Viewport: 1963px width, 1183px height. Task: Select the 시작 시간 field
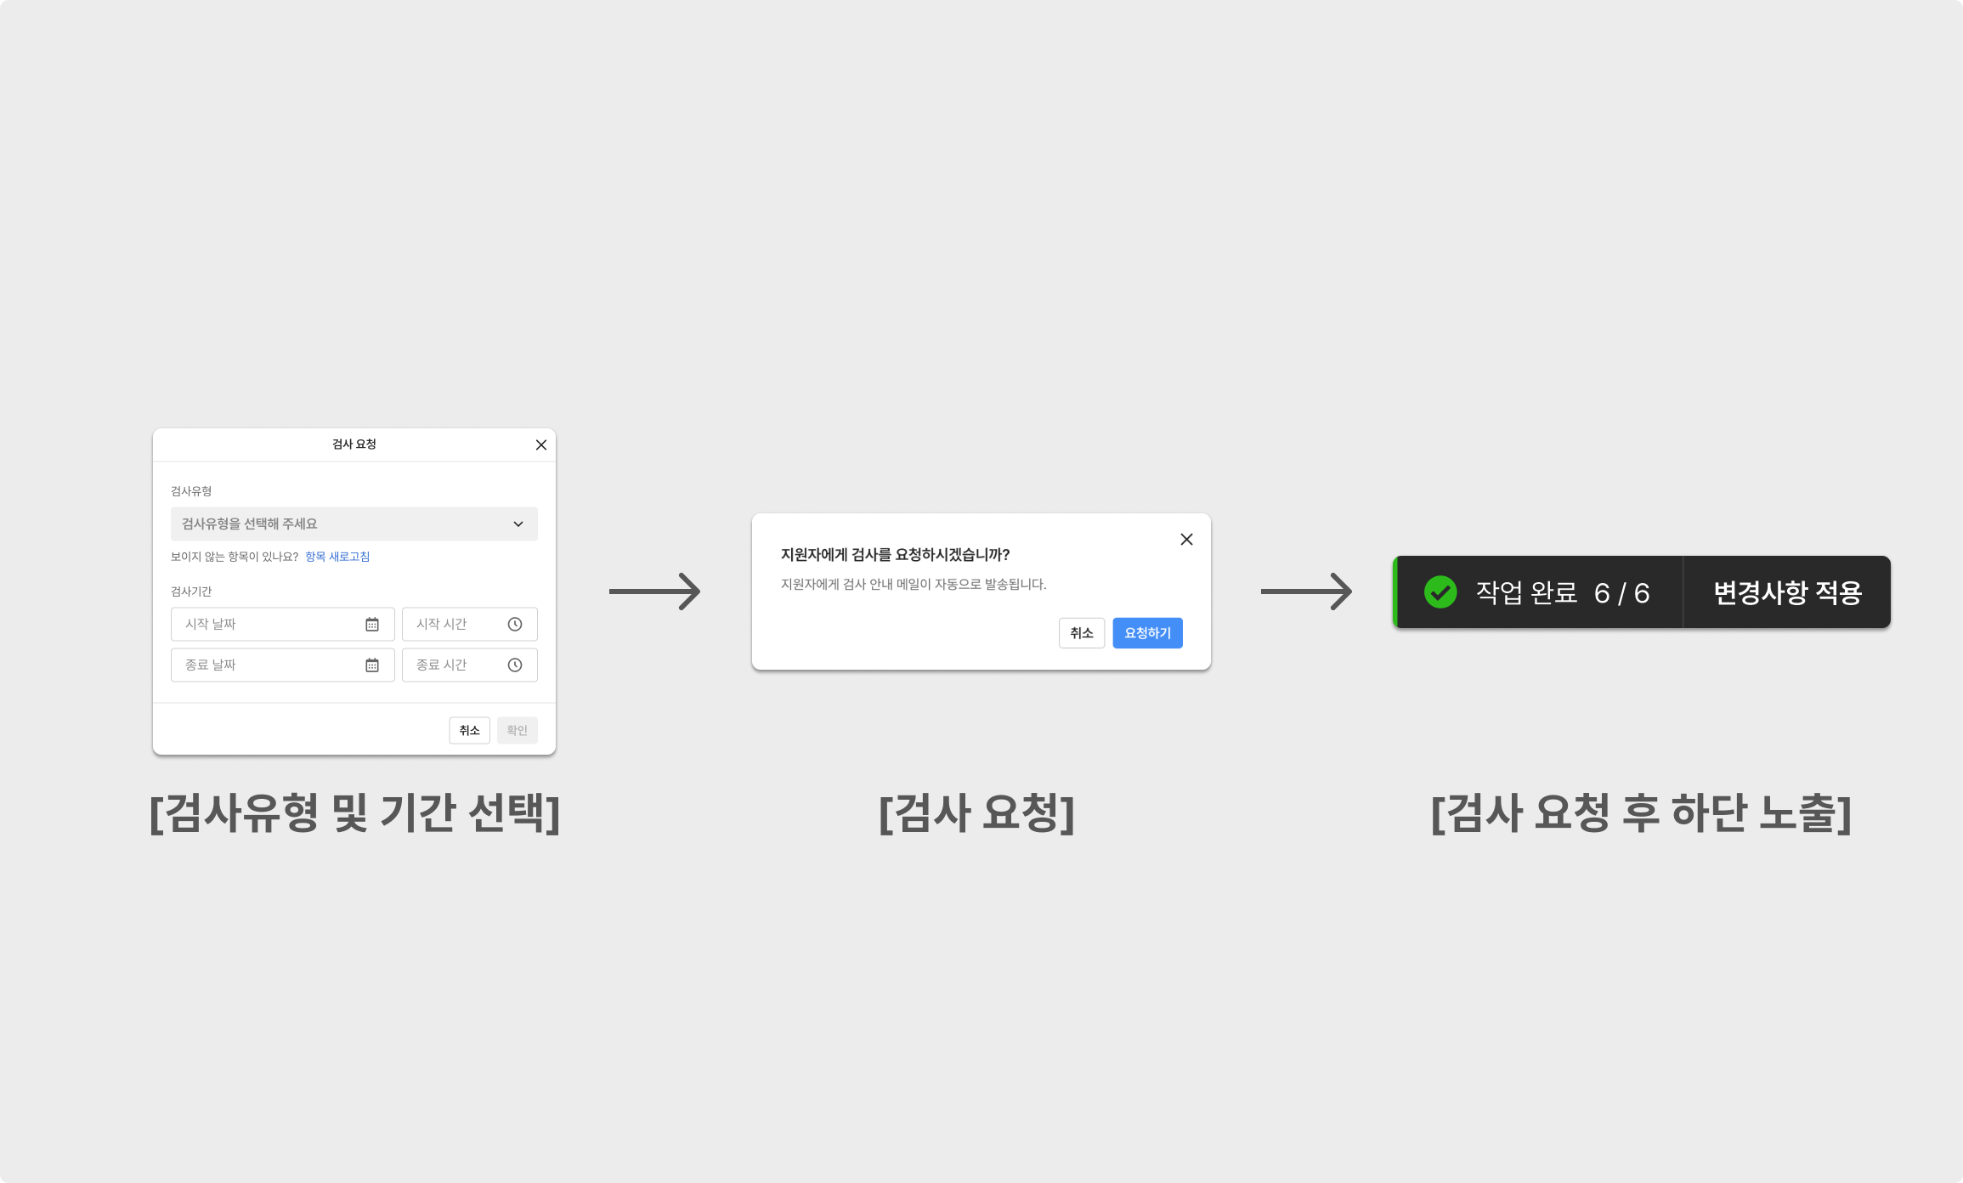point(470,625)
